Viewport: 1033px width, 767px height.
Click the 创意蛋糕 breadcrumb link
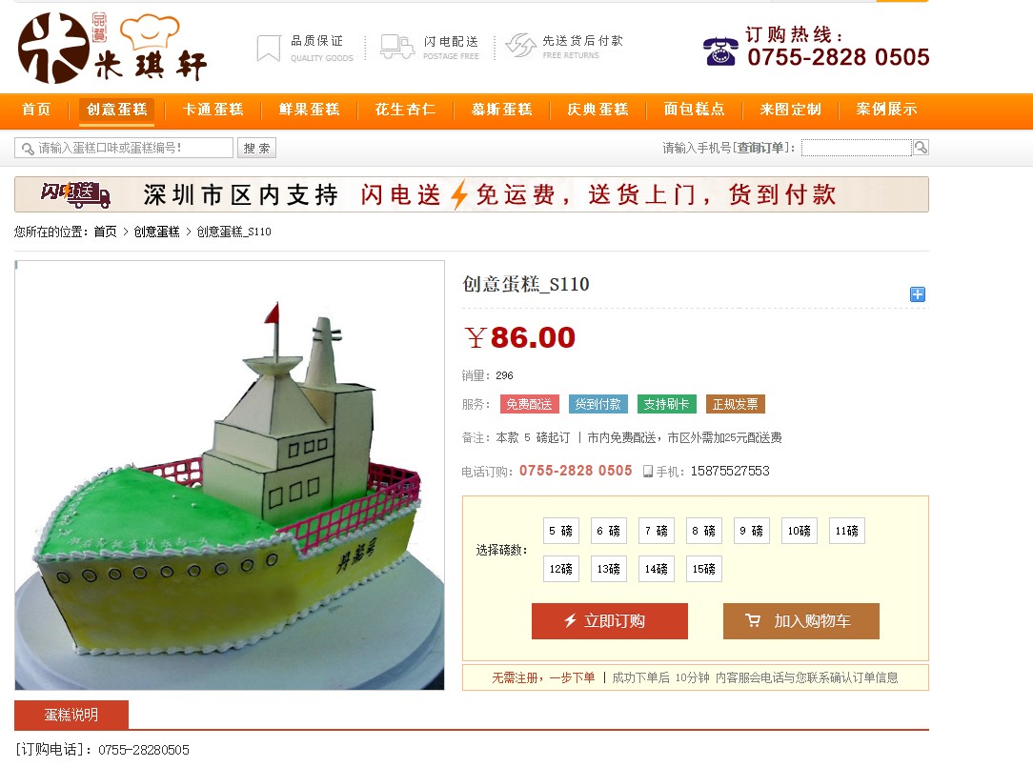(x=157, y=232)
